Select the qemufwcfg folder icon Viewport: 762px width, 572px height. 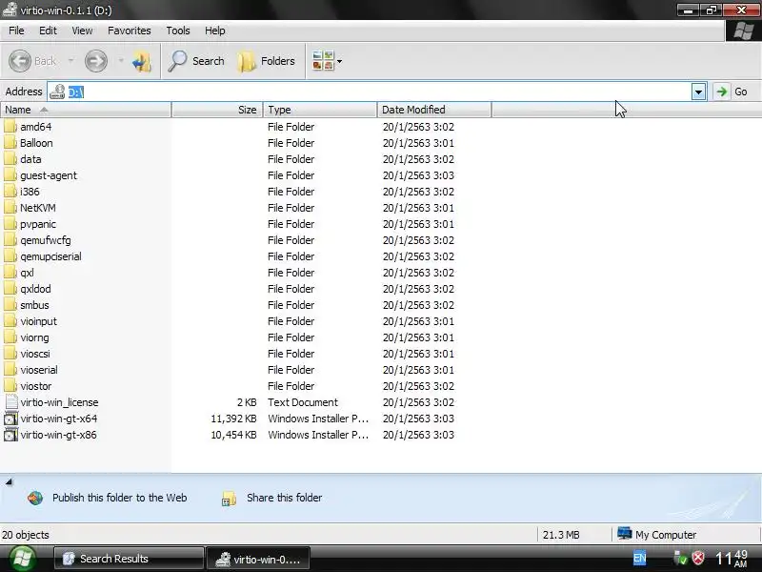[10, 240]
